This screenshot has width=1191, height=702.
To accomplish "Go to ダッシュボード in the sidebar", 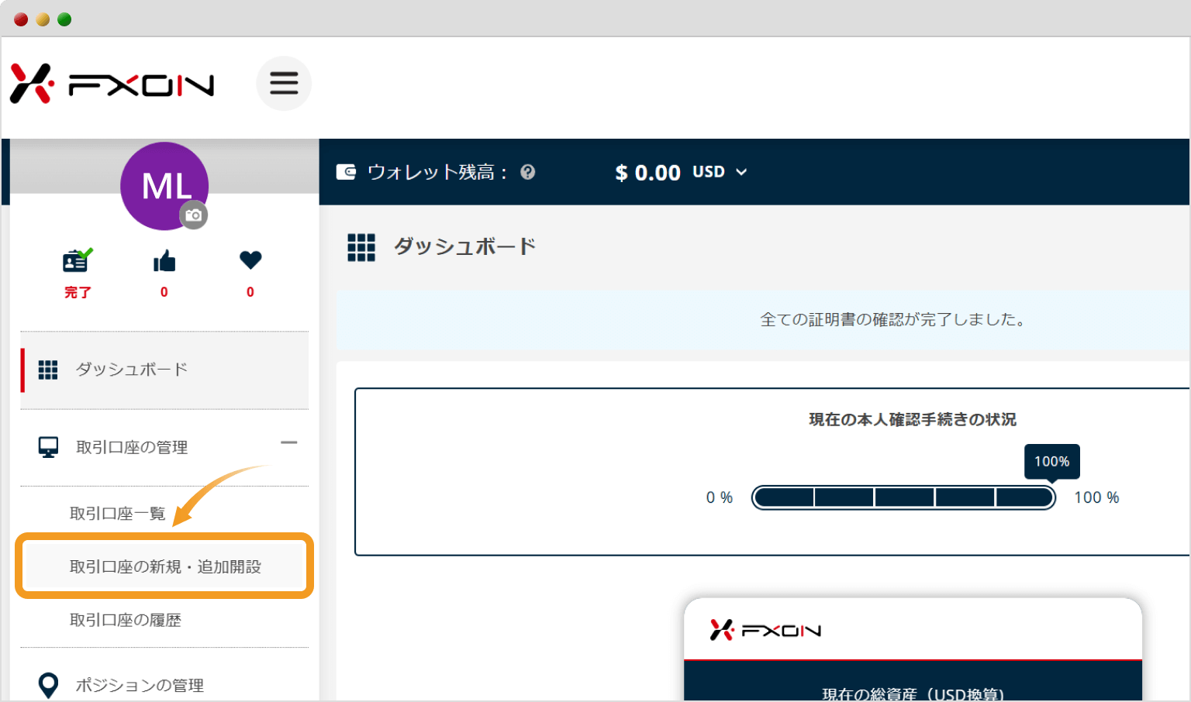I will pos(164,370).
